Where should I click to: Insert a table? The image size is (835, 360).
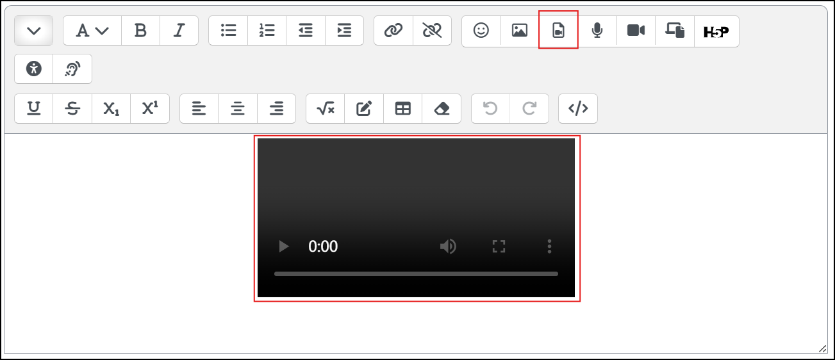tap(403, 109)
